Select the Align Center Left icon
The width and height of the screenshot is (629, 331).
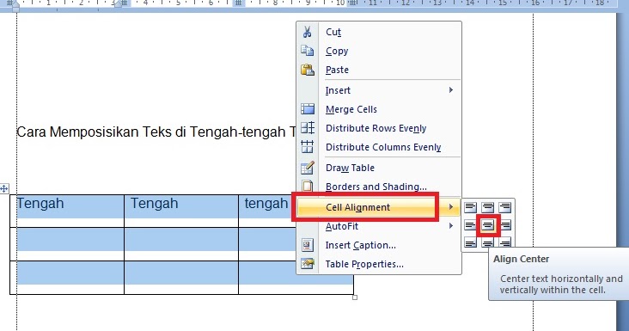(x=470, y=225)
